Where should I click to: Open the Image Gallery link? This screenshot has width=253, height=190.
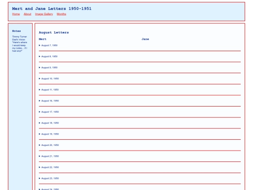point(44,14)
